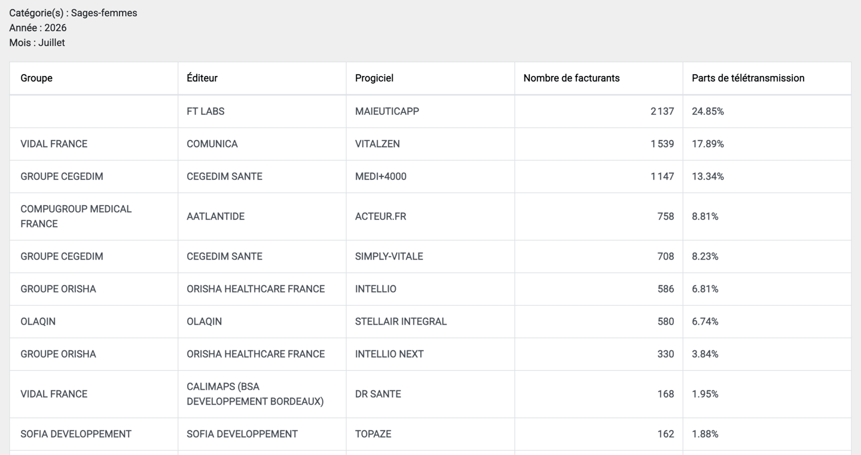Click the Progiciel column header

[430, 78]
